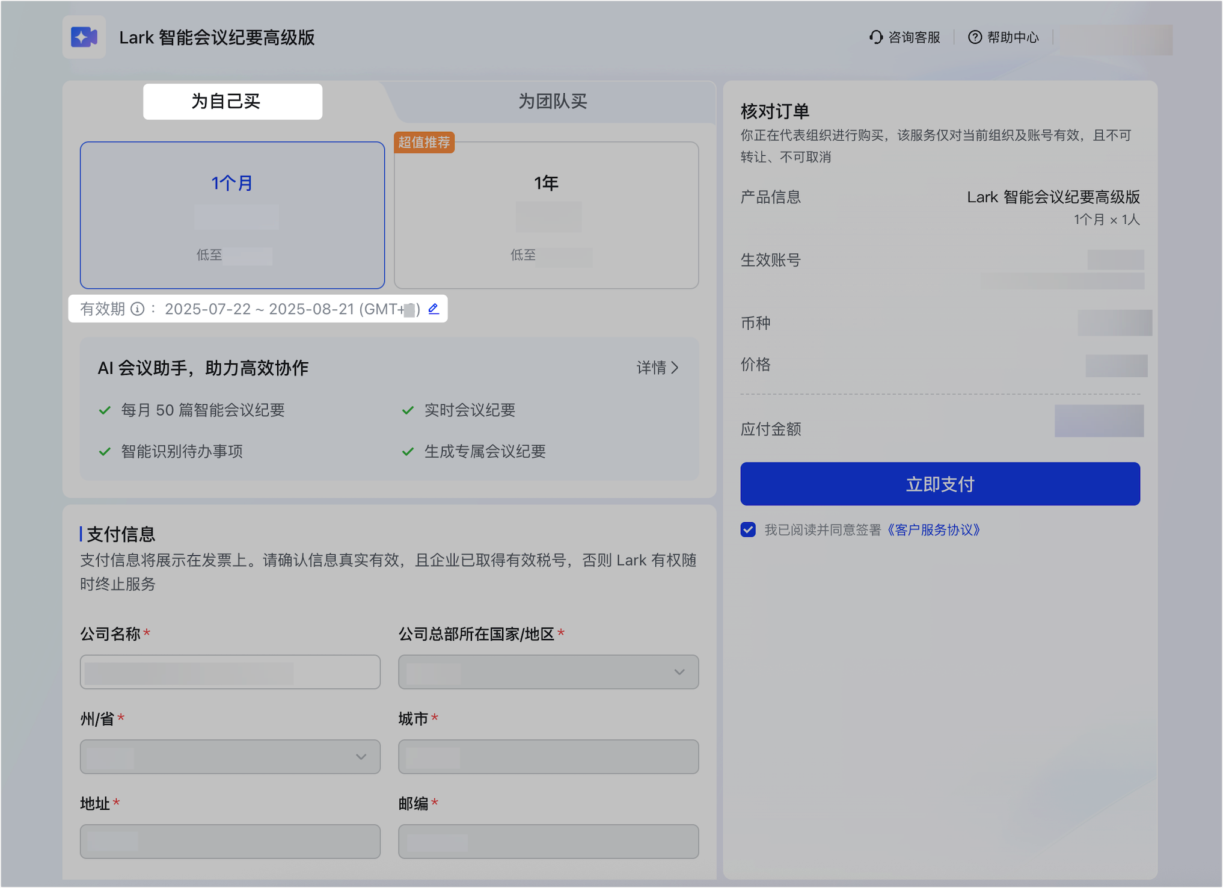Viewport: 1223px width, 888px height.
Task: Click the 地址 input field
Action: coord(230,842)
